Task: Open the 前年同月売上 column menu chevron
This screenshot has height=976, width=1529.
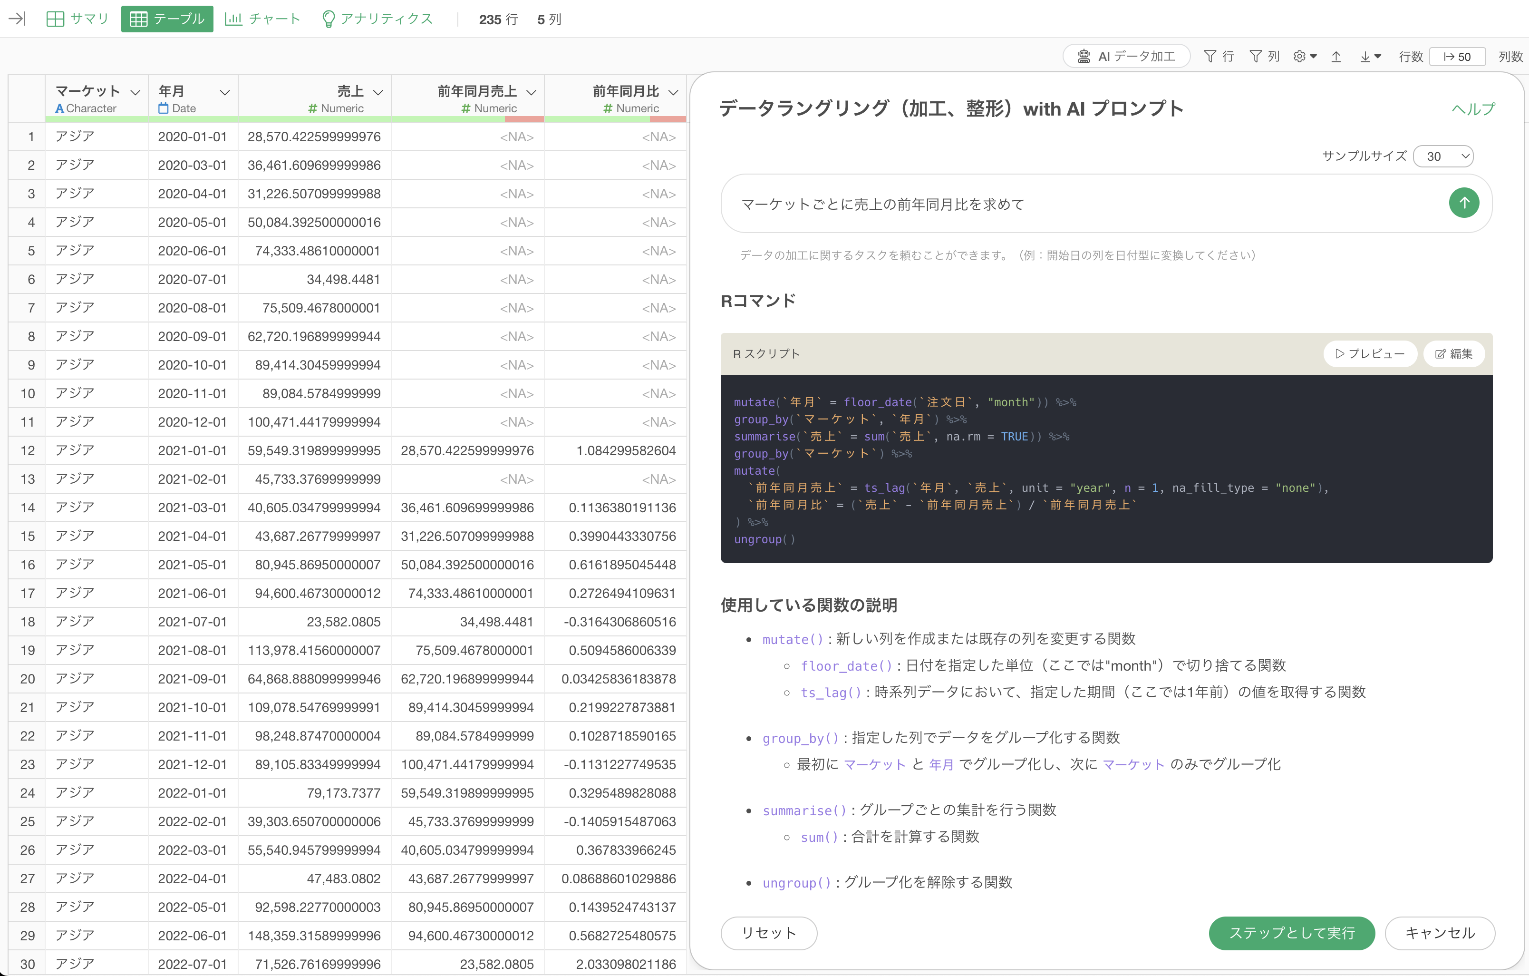Action: click(532, 92)
